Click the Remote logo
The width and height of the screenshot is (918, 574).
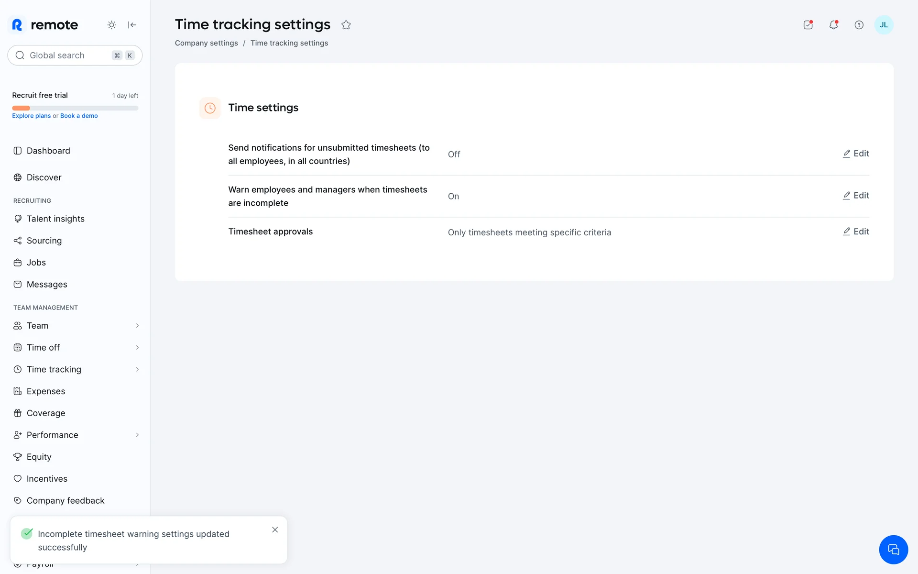coord(45,25)
